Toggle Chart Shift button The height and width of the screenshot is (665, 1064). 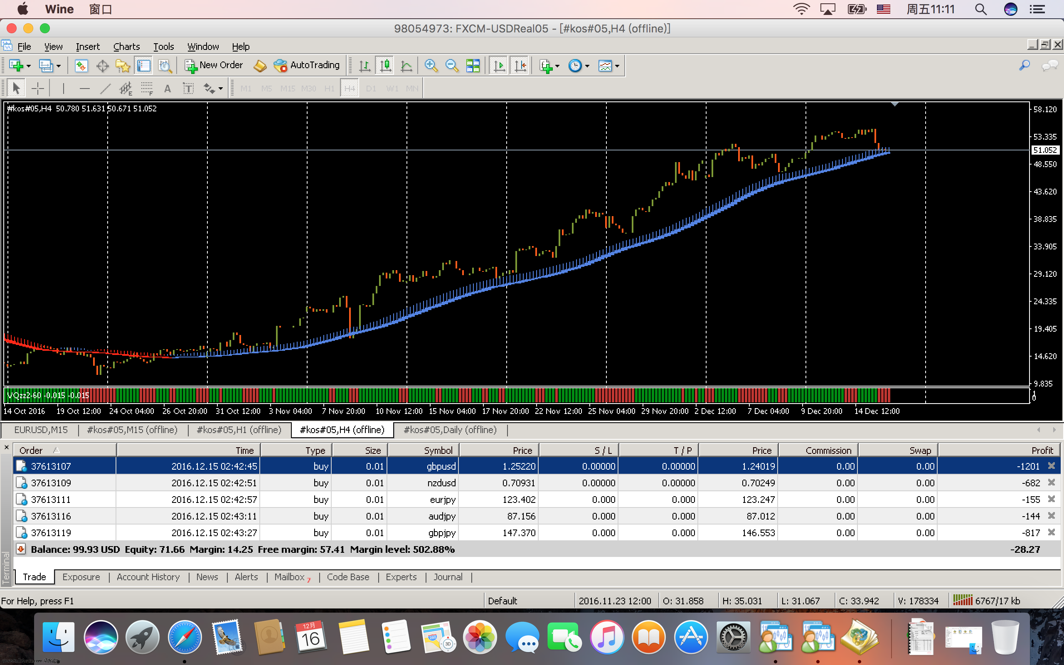click(520, 66)
